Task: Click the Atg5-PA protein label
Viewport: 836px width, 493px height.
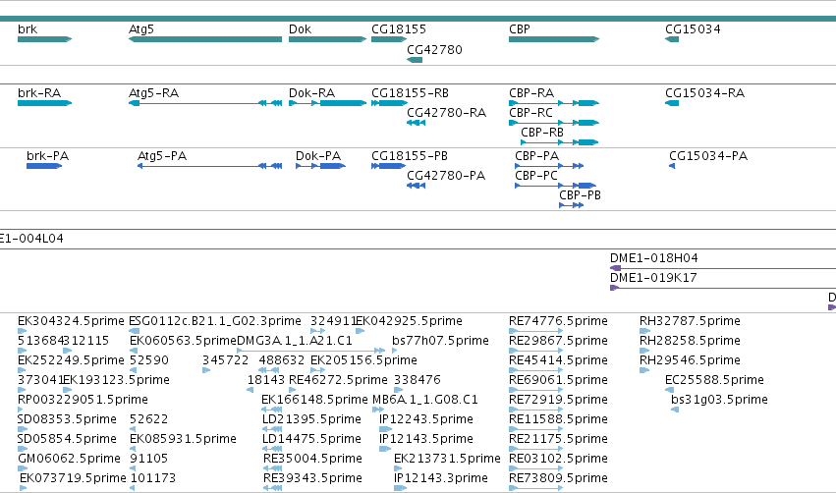Action: point(162,156)
